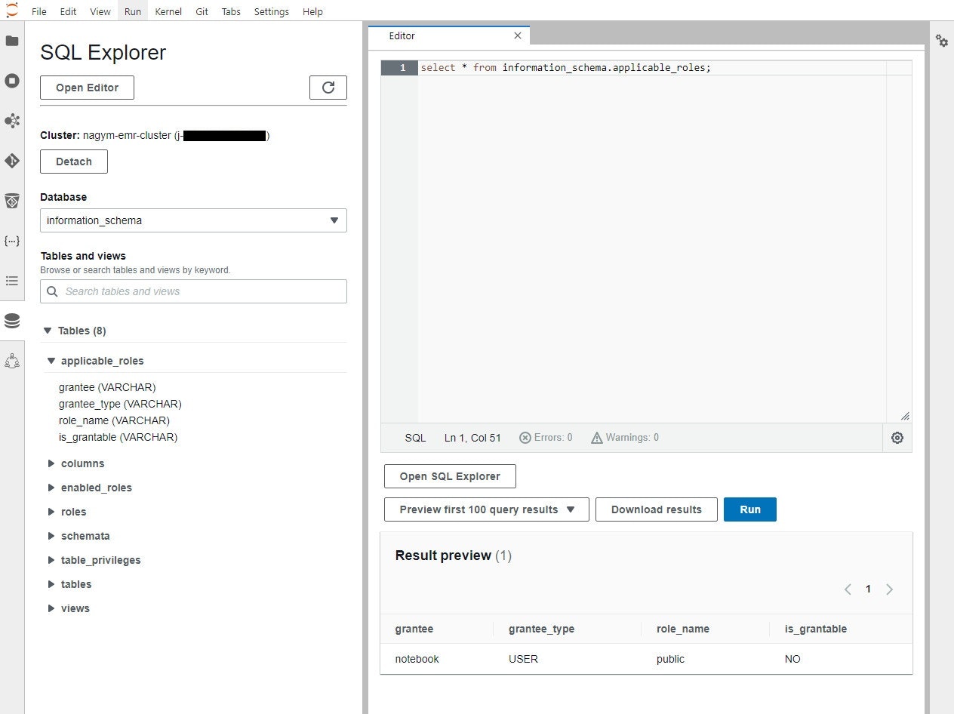Click the search magnifier icon
This screenshot has width=954, height=714.
point(52,291)
